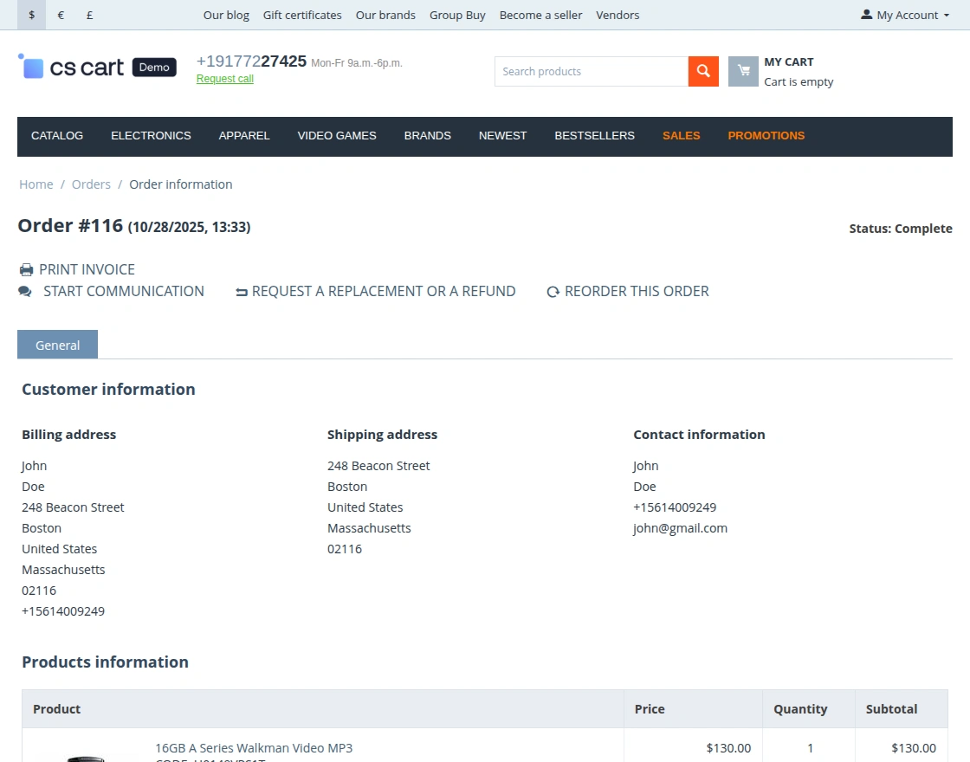Switch currency to Euro
The width and height of the screenshot is (970, 762).
[61, 15]
